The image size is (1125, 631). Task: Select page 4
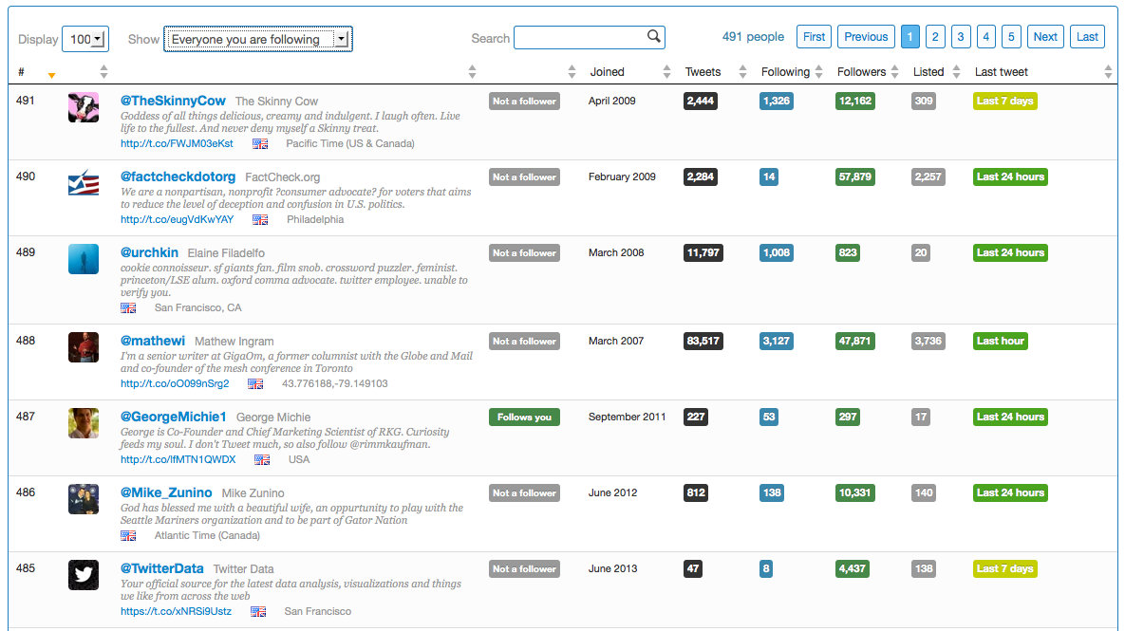(985, 37)
